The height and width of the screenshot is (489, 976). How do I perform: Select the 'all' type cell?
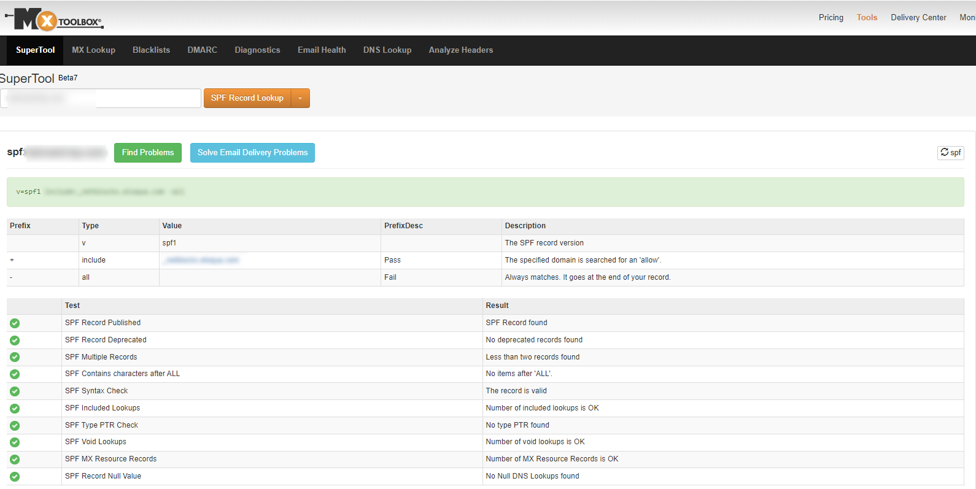click(x=119, y=277)
